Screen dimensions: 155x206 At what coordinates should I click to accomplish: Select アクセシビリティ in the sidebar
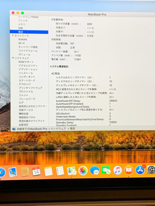[x=28, y=66]
